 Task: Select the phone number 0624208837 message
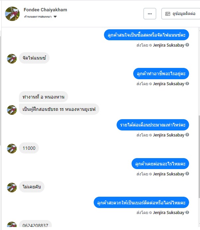point(35,224)
